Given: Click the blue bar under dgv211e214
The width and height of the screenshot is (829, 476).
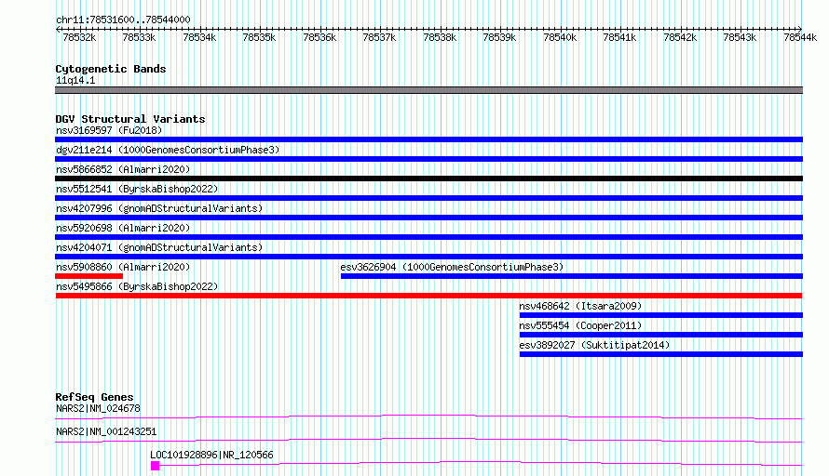Looking at the screenshot, I should (x=428, y=159).
